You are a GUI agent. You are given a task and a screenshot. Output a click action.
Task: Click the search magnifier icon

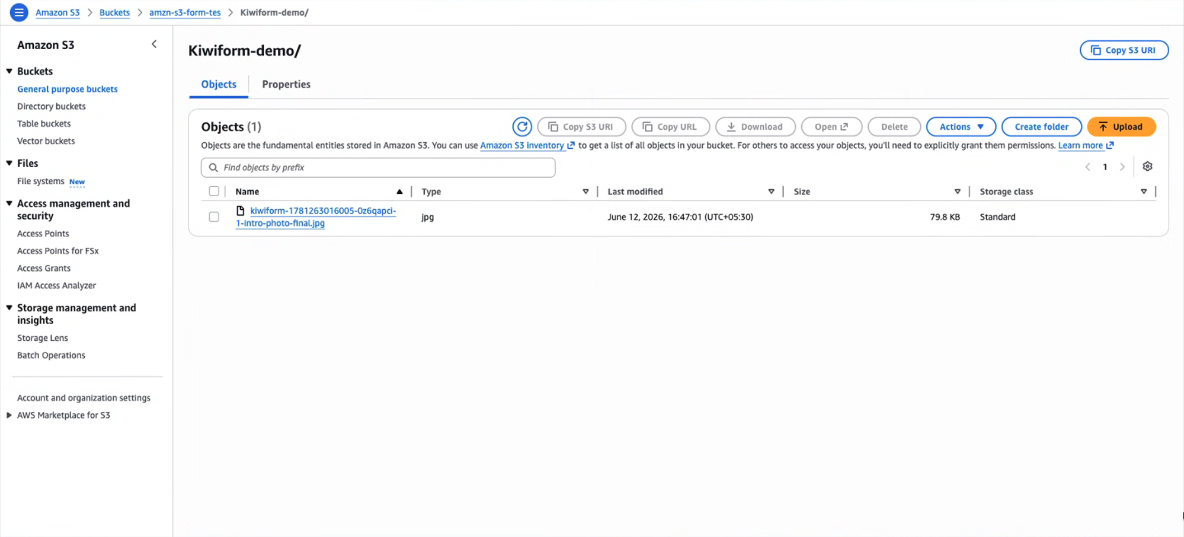213,168
